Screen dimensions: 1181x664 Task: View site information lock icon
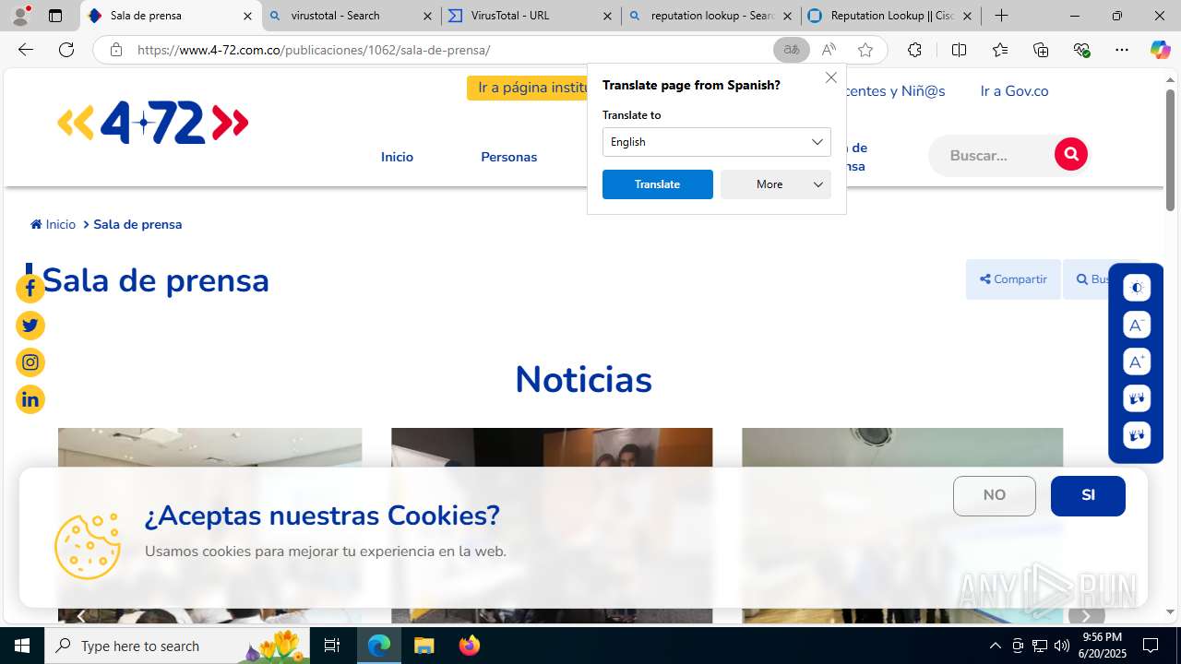[116, 50]
